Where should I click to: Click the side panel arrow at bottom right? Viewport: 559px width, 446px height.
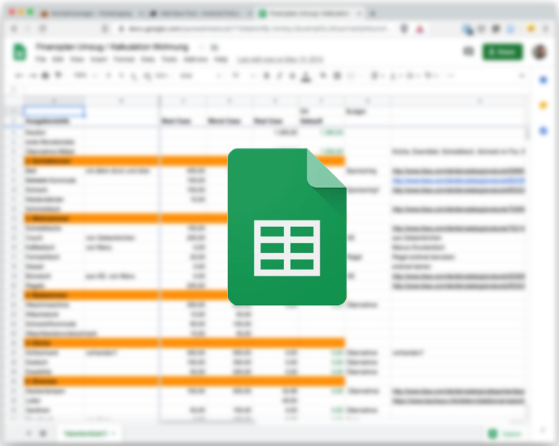coord(542,430)
